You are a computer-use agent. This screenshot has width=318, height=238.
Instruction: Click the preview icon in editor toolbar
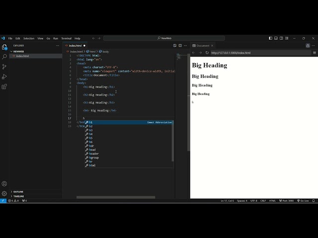coord(175,46)
